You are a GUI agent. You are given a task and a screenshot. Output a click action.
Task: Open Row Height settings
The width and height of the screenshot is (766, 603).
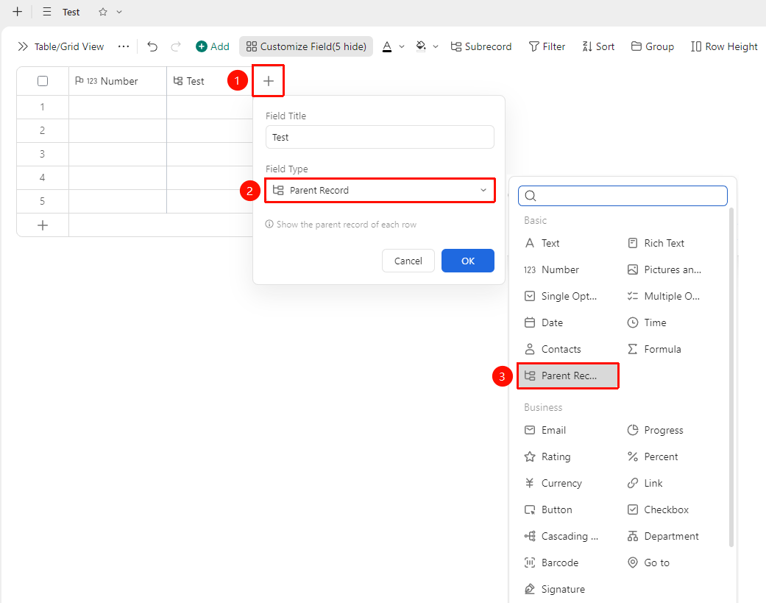[725, 46]
